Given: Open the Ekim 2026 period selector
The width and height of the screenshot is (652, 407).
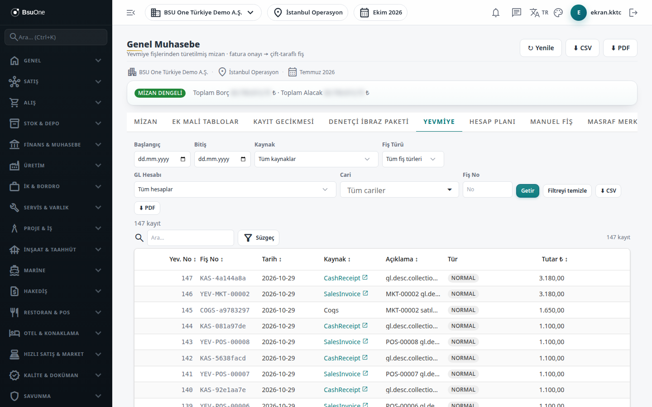Looking at the screenshot, I should [x=381, y=13].
